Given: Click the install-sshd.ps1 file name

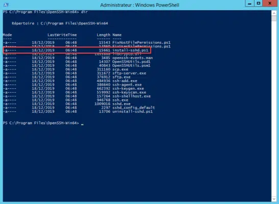Looking at the screenshot, I should coord(130,50).
